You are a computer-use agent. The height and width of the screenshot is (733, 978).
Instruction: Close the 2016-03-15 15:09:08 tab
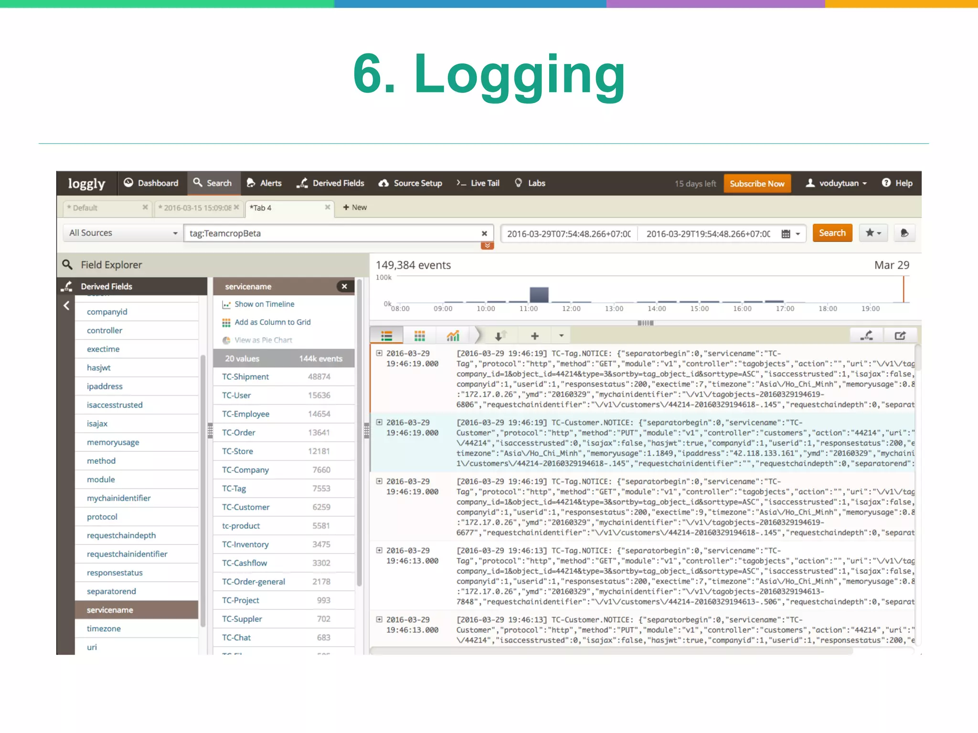236,208
